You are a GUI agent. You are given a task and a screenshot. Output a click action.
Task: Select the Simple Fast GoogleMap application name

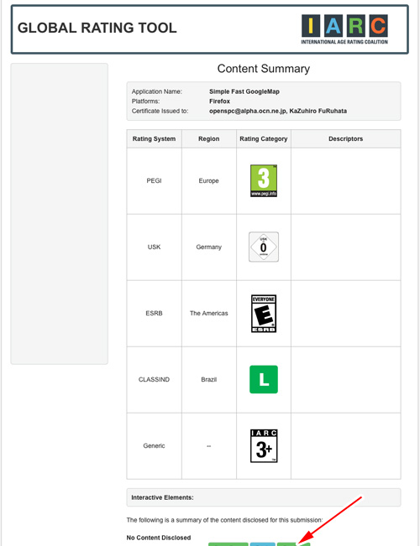click(x=244, y=91)
